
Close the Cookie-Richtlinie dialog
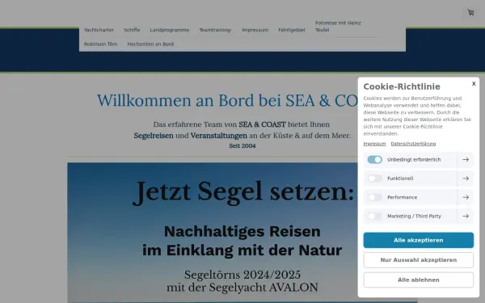click(474, 83)
